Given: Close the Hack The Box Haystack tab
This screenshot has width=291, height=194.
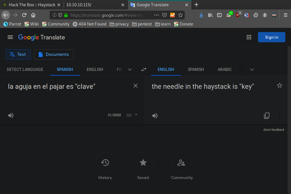Looking at the screenshot, I should pyautogui.click(x=59, y=5).
